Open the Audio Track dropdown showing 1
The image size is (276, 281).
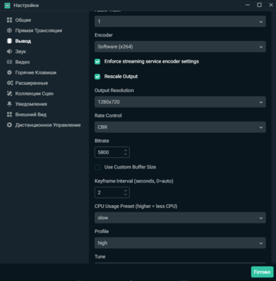[x=180, y=22]
